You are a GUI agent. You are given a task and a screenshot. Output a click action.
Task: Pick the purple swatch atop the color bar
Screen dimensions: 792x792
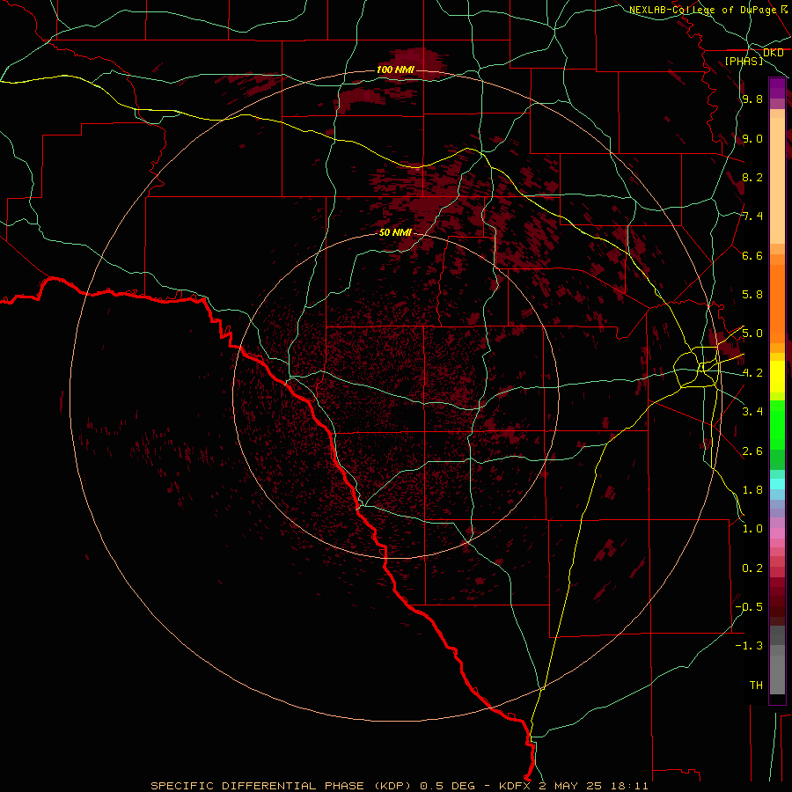click(x=777, y=88)
